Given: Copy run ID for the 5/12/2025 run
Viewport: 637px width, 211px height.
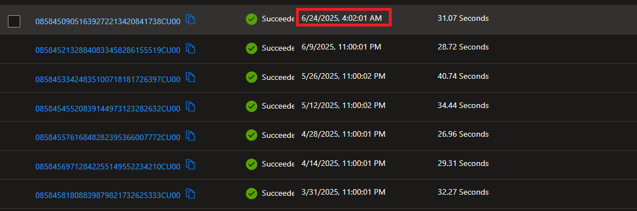Looking at the screenshot, I should [x=191, y=106].
